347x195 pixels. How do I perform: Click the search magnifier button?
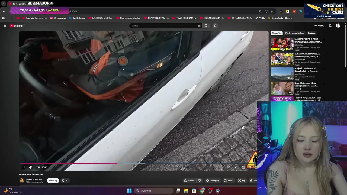pos(206,26)
